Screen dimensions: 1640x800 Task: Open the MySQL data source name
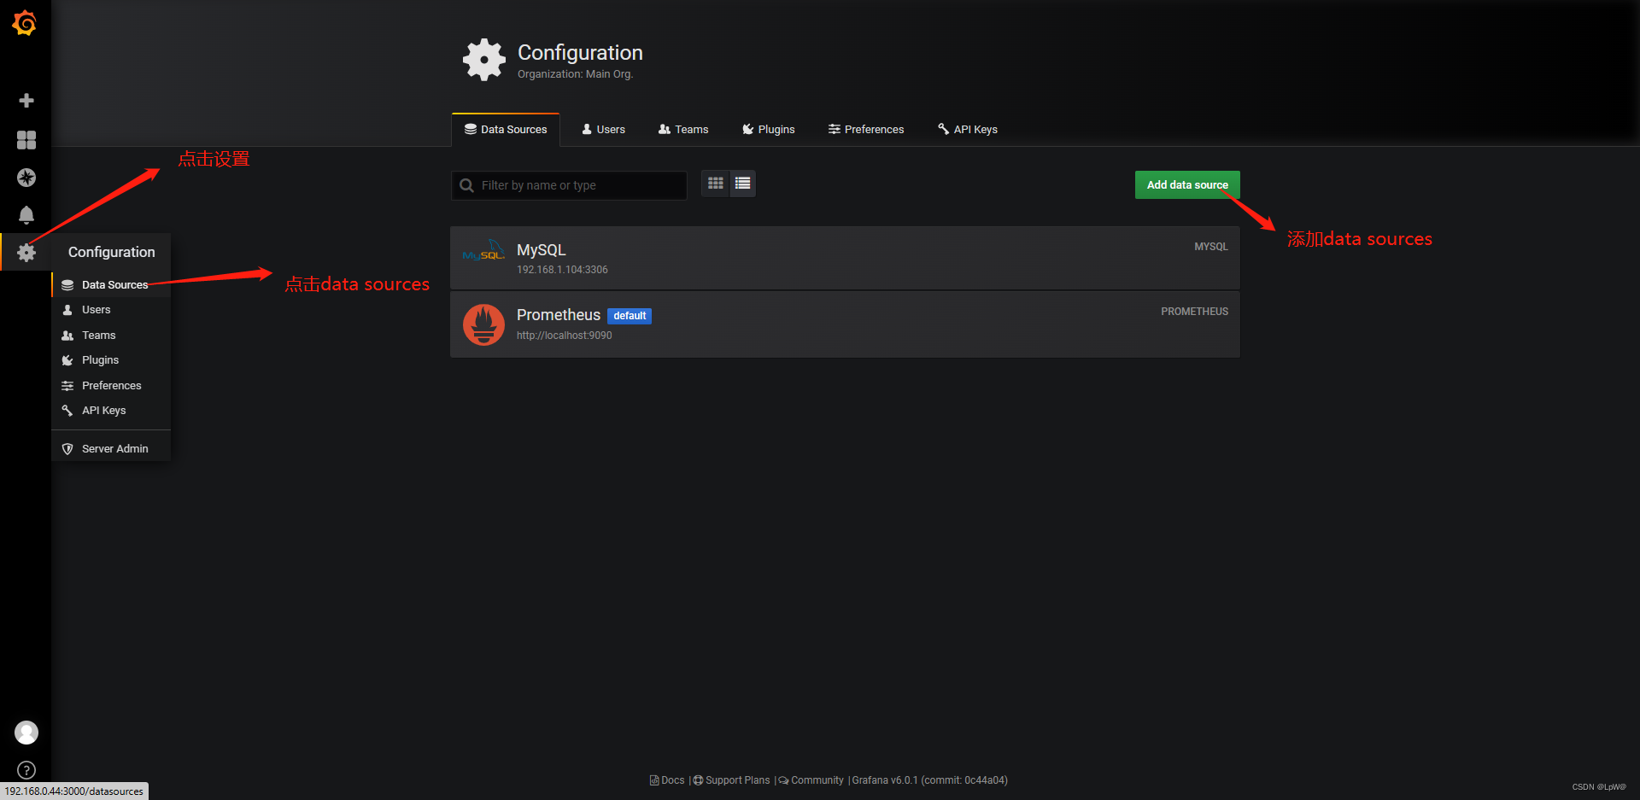(542, 250)
